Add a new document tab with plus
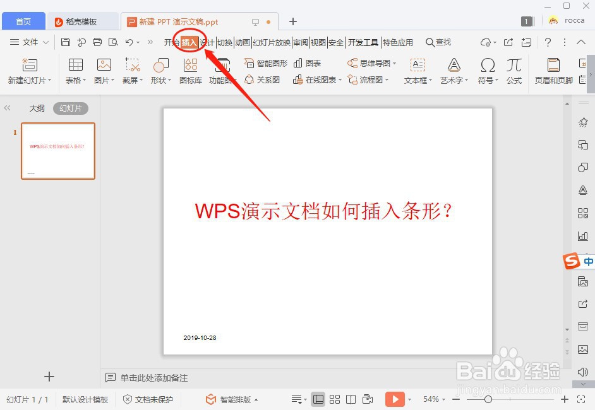 coord(292,21)
